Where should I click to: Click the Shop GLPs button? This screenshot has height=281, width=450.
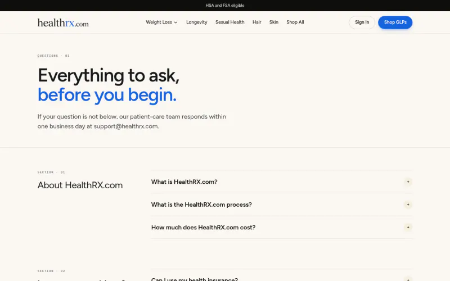[x=395, y=22]
